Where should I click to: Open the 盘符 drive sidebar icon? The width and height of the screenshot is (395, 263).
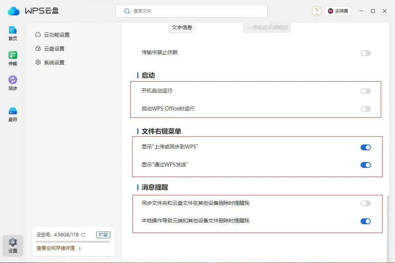click(x=12, y=114)
